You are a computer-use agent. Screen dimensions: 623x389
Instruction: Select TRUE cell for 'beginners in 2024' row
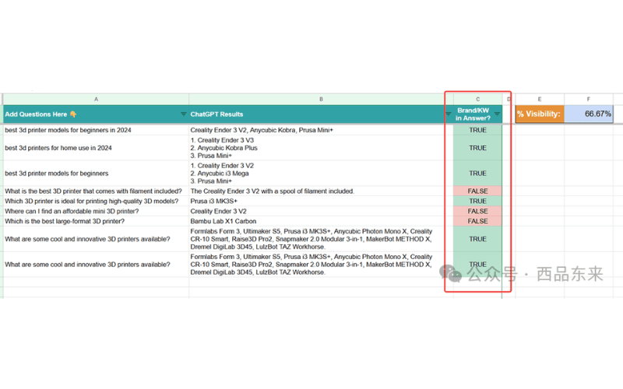477,130
